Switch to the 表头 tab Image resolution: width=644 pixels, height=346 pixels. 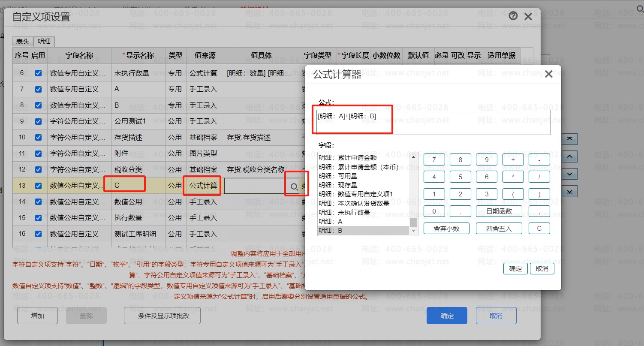click(23, 41)
